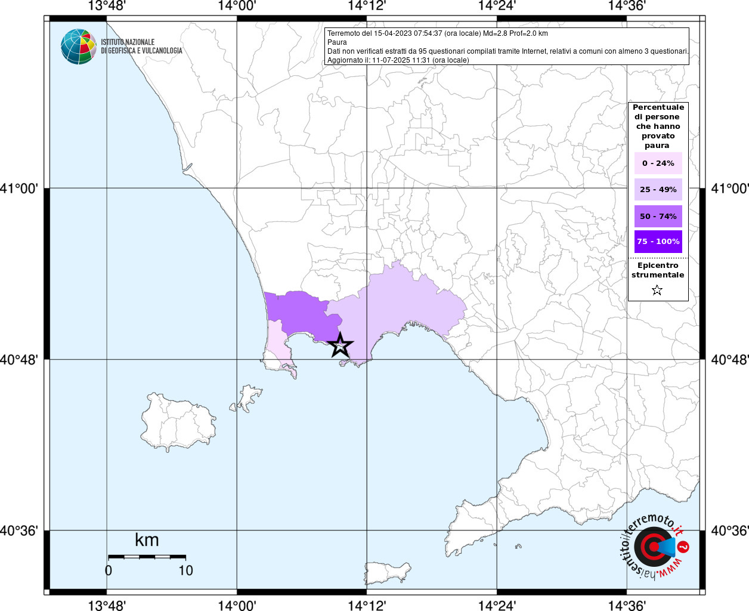Click the 'km' scale label
Image resolution: width=749 pixels, height=611 pixels.
pos(147,540)
